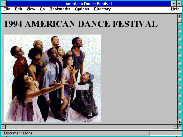Screen dimensions: 183x137
Task: Click the horizontal scrollbar right arrow
Action: coord(175,127)
